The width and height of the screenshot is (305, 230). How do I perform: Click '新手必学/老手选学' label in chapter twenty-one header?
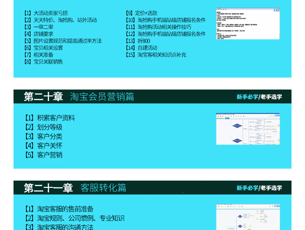pyautogui.click(x=259, y=188)
